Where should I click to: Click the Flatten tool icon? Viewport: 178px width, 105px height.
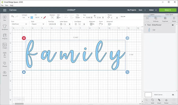[x=166, y=100]
